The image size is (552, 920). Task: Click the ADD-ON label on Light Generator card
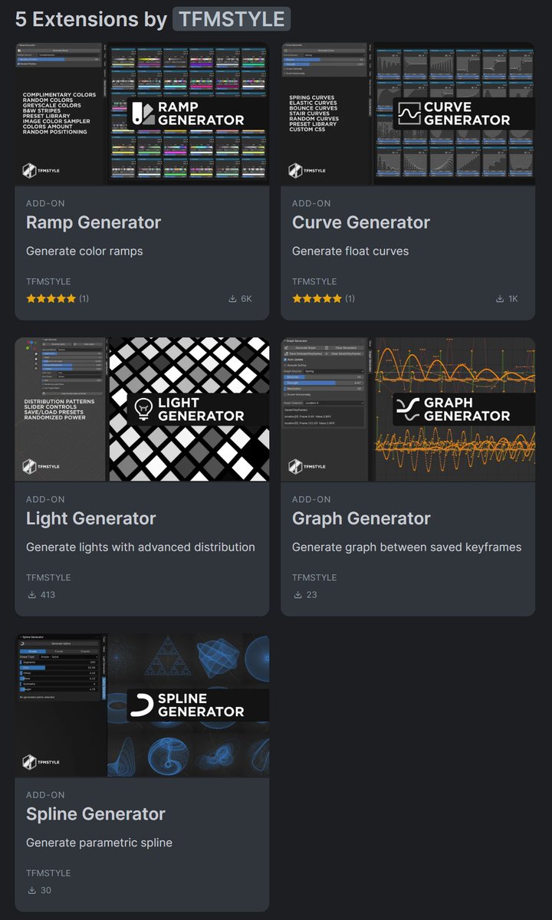point(46,500)
